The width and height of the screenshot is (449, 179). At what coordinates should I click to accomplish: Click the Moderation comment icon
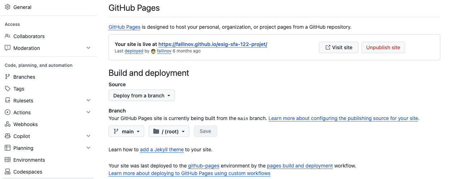pos(8,48)
